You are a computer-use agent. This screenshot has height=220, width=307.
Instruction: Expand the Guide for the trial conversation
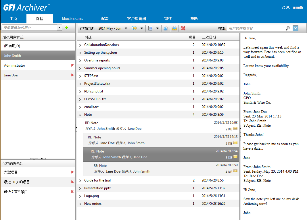click(80, 181)
